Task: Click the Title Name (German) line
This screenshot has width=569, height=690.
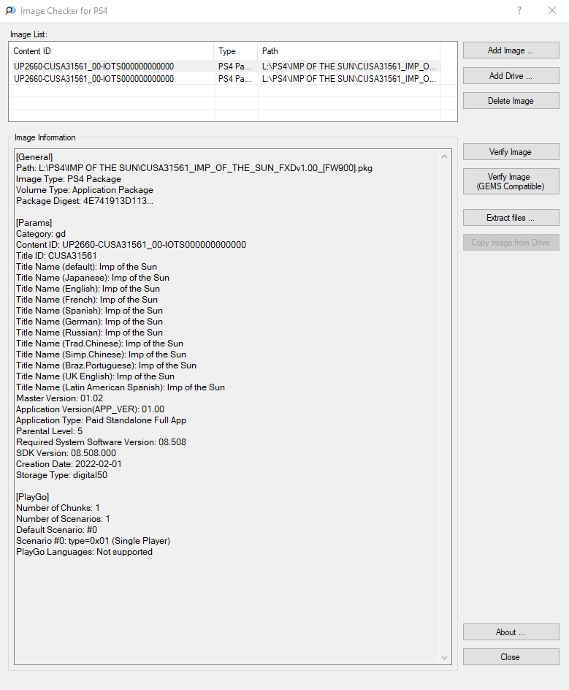Action: [x=89, y=322]
